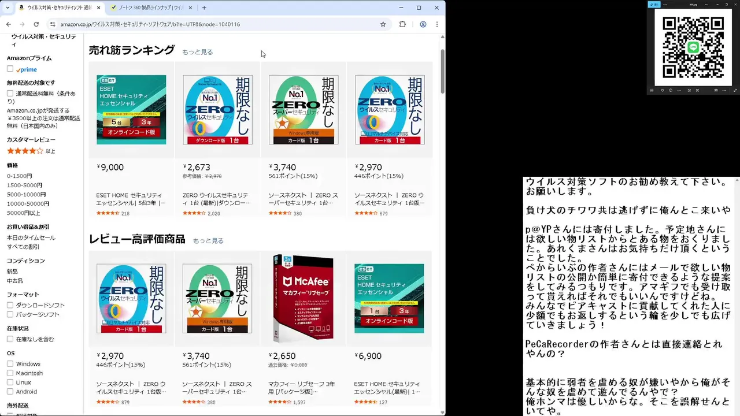Open Chrome extensions puzzle icon
Viewport: 740px width, 416px height.
[x=402, y=24]
